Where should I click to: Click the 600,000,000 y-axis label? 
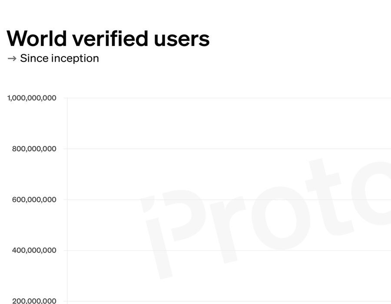coord(34,200)
